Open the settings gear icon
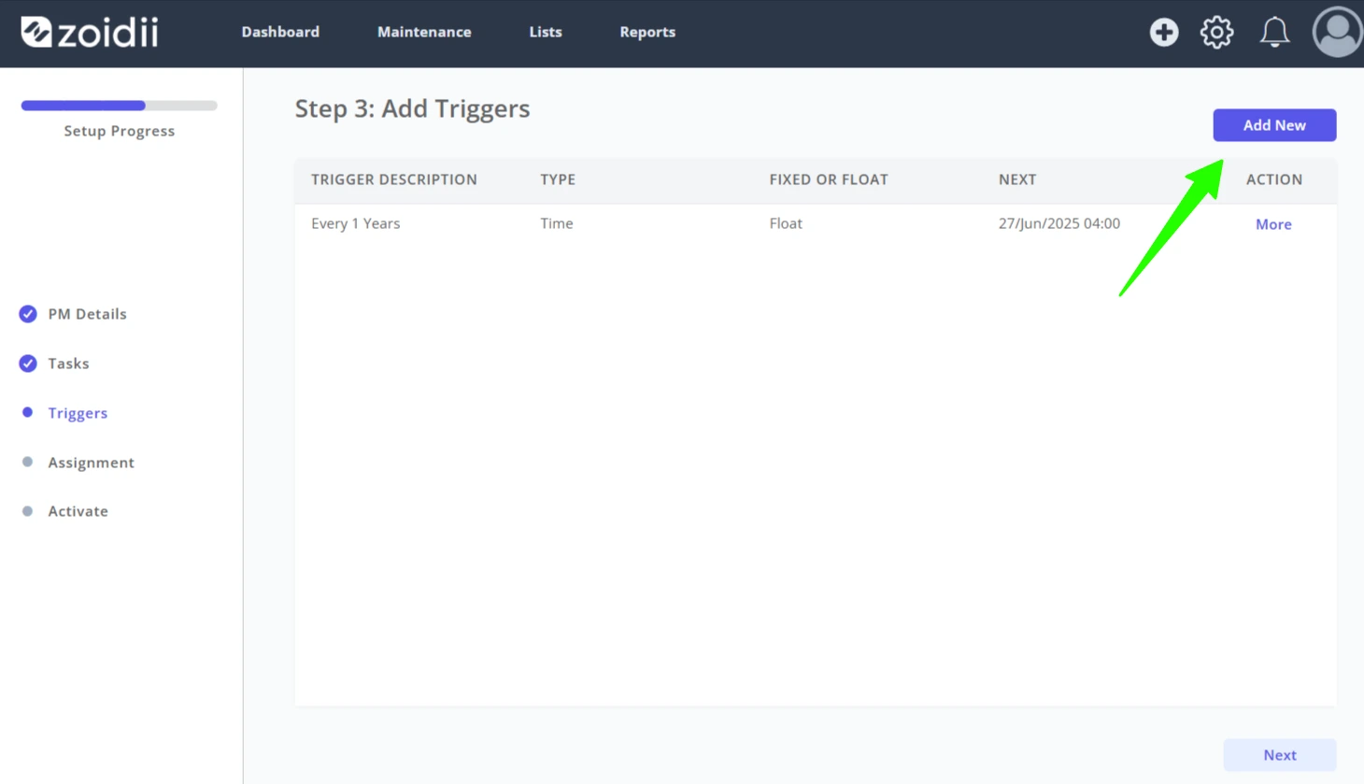This screenshot has height=784, width=1364. 1216,32
